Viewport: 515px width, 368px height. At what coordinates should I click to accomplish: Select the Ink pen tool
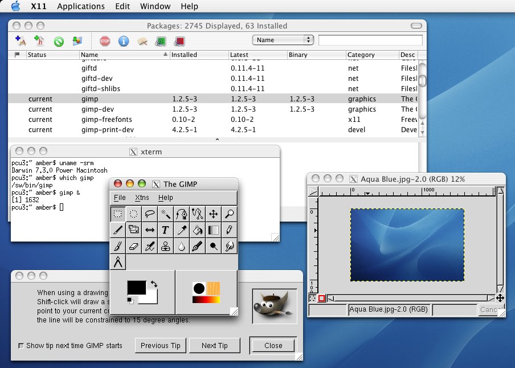[x=197, y=246]
